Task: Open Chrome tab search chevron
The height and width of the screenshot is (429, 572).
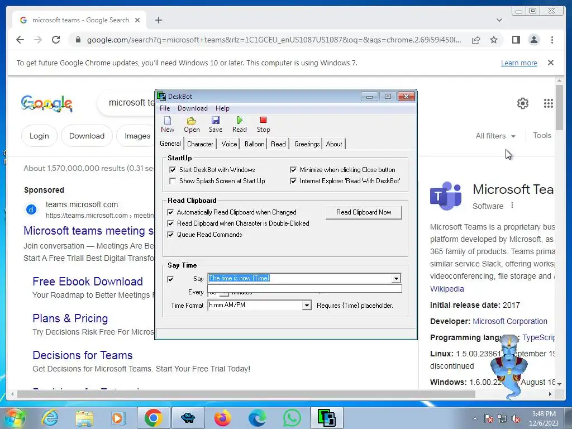Action: (x=499, y=20)
